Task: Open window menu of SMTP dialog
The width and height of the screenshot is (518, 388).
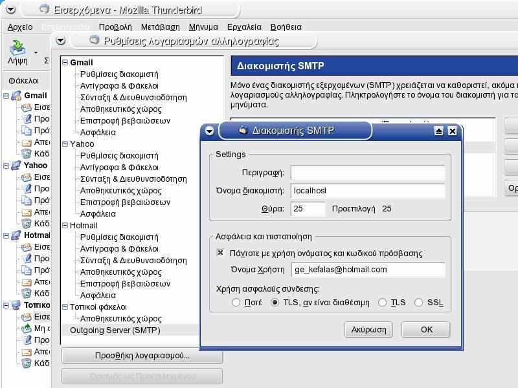Action: click(x=209, y=131)
